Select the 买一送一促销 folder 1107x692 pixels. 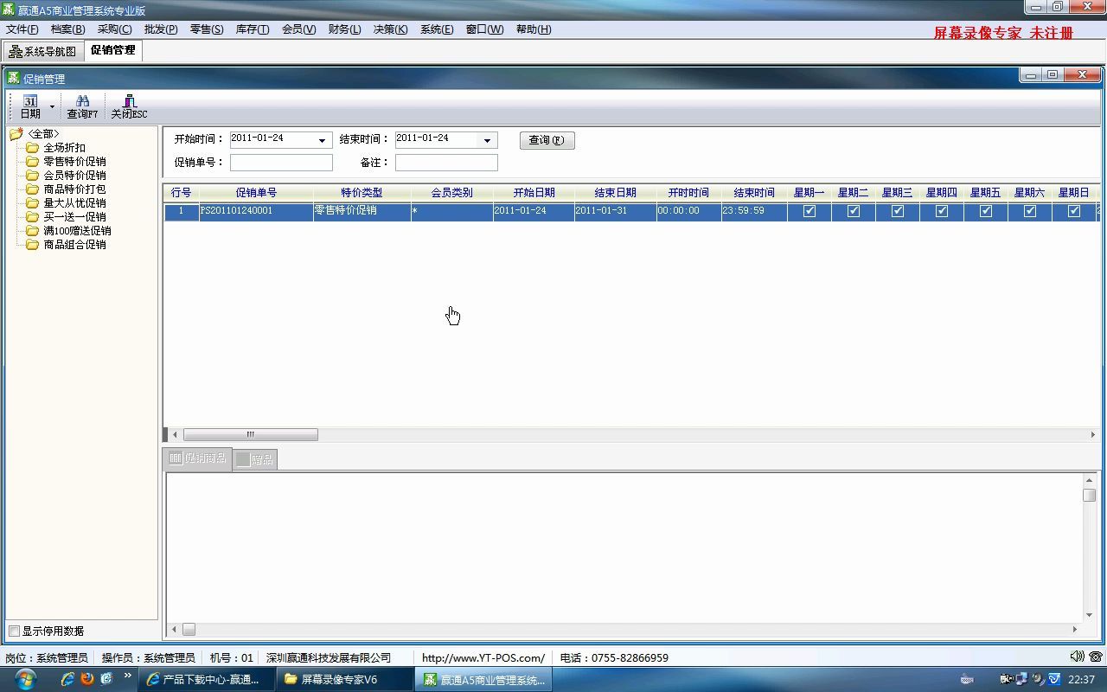click(67, 217)
